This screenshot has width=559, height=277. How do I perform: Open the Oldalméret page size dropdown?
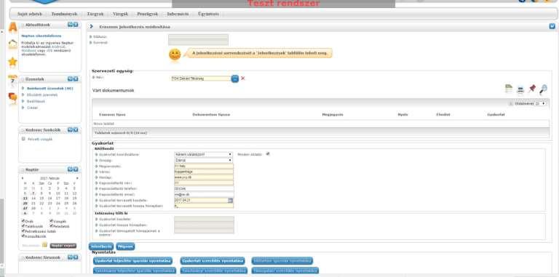(x=540, y=104)
